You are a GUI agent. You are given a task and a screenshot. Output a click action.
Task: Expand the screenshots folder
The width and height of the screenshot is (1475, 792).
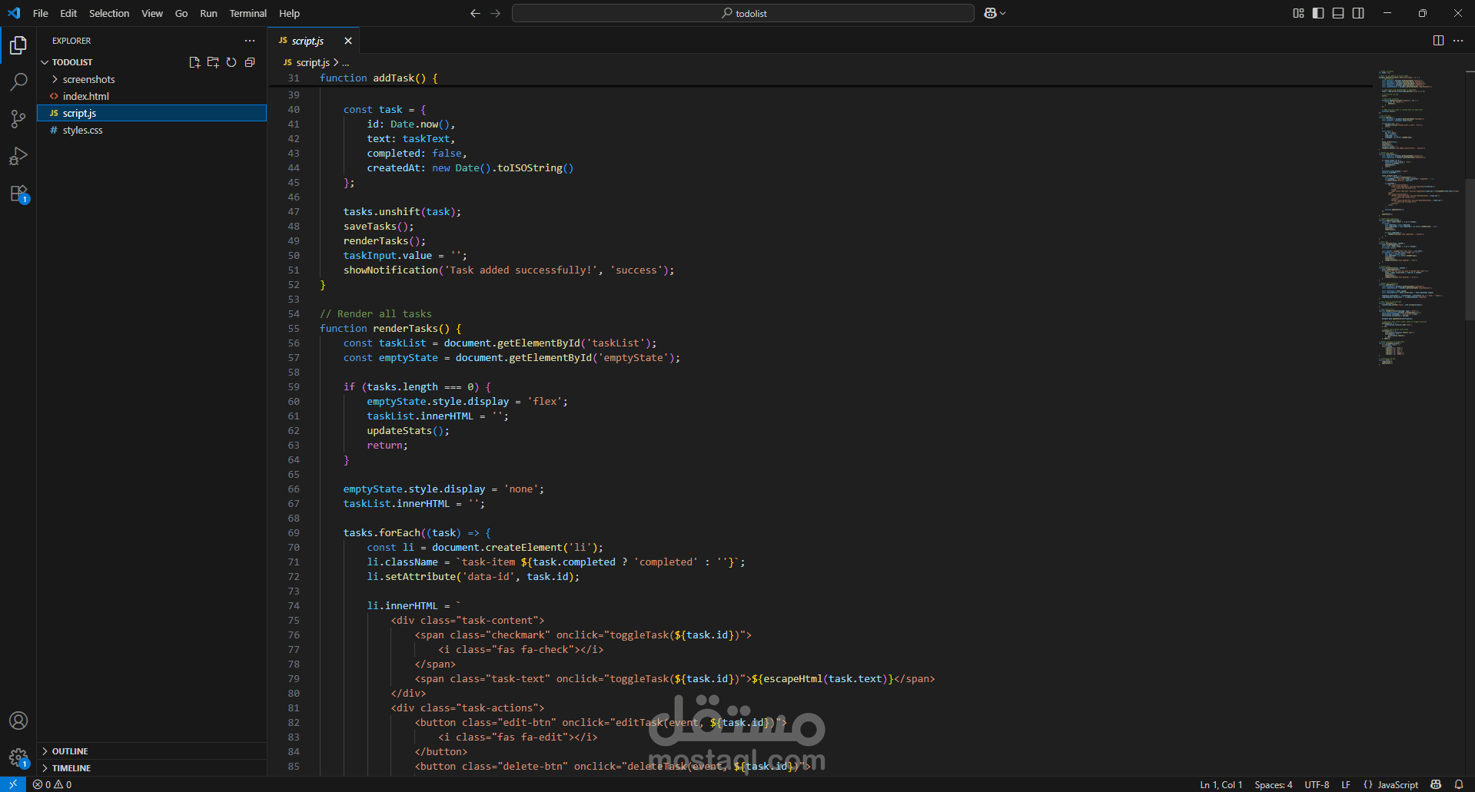(x=88, y=79)
